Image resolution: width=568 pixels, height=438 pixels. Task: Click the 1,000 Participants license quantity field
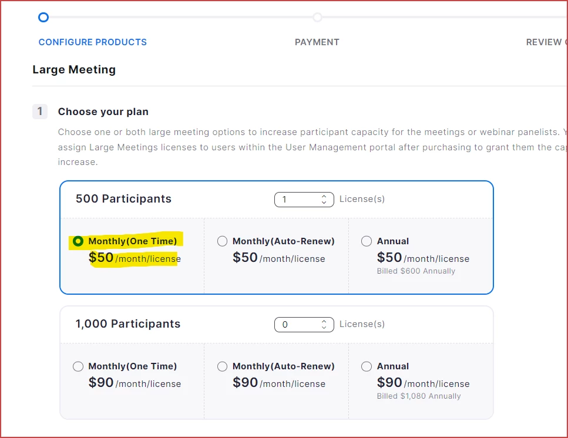[297, 325]
